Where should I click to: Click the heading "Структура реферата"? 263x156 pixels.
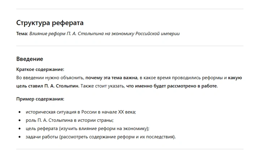pyautogui.click(x=50, y=23)
